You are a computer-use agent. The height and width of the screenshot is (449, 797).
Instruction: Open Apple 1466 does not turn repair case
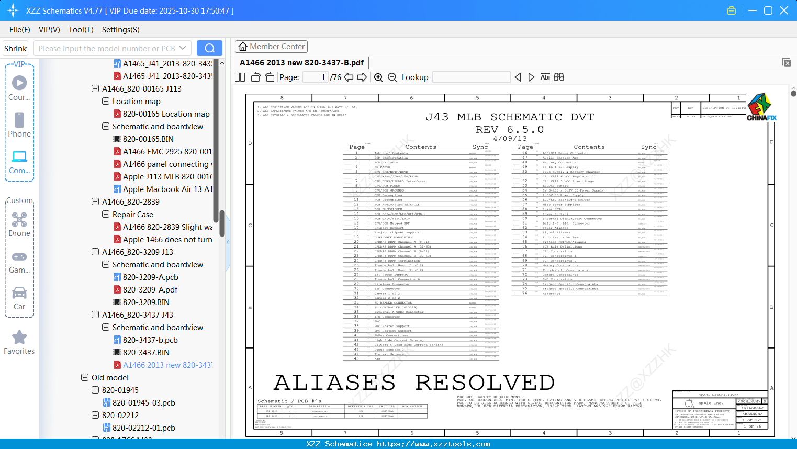pyautogui.click(x=163, y=240)
